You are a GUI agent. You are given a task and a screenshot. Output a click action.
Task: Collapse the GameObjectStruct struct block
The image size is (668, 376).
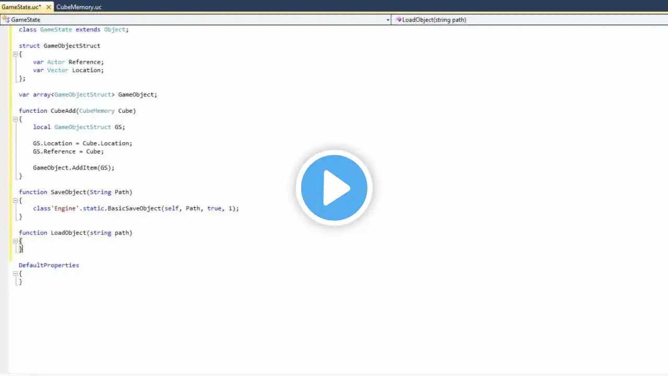[x=15, y=54]
